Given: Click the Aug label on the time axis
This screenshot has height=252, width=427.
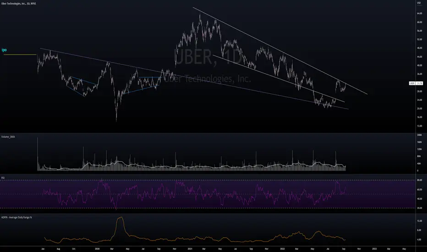Looking at the screenshot, I should [58, 249].
